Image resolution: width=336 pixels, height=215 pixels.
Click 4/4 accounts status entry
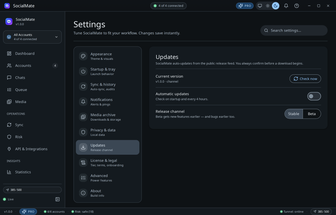pos(54,212)
